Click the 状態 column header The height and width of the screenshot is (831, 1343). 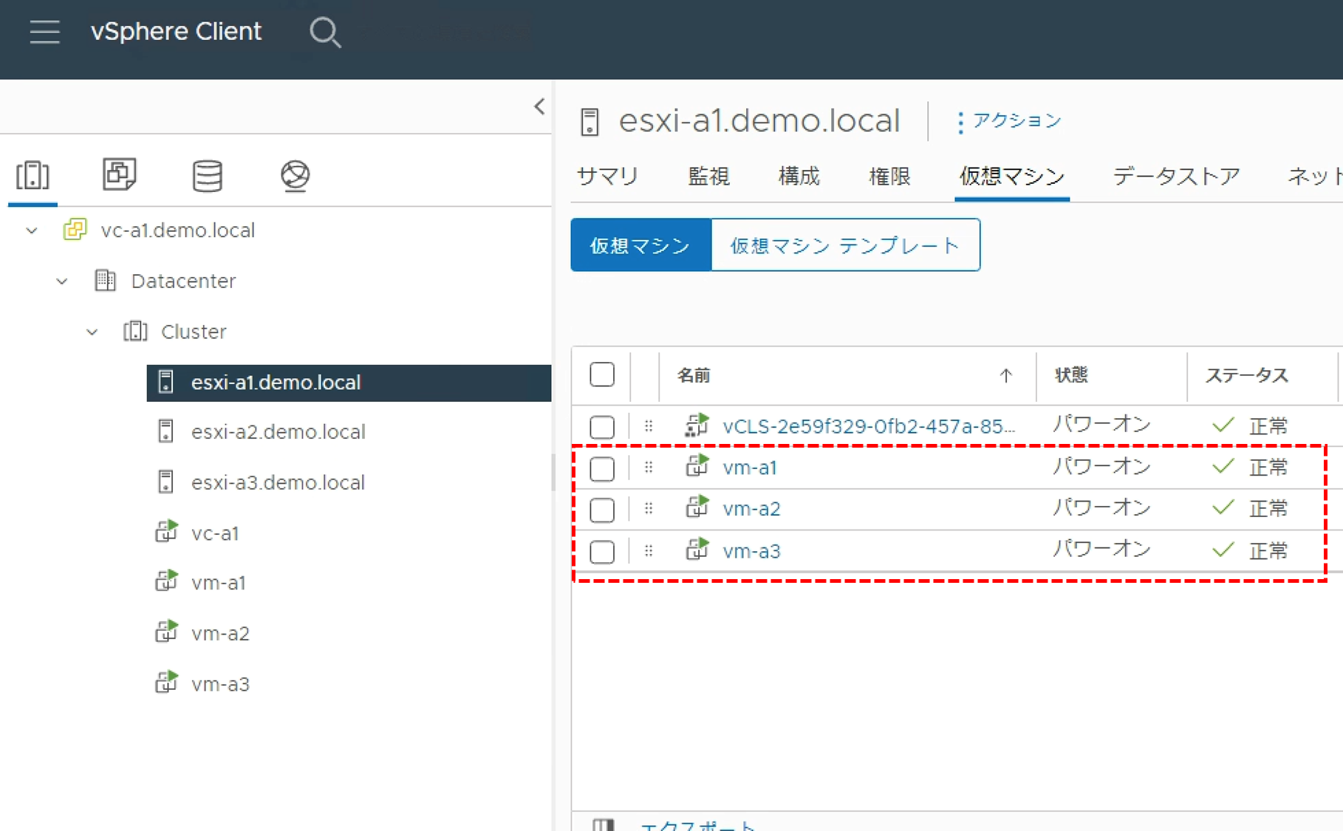click(x=1071, y=375)
